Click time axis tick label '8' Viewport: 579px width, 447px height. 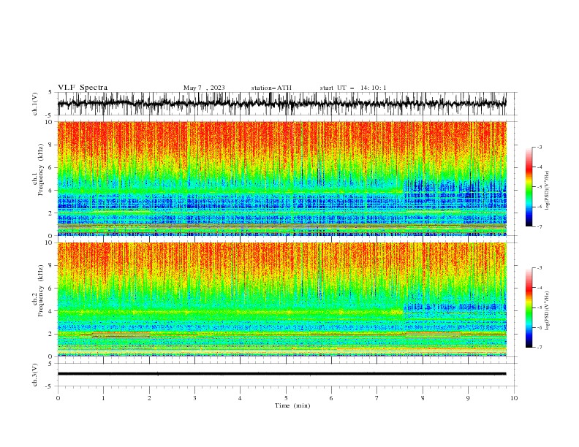click(x=423, y=398)
